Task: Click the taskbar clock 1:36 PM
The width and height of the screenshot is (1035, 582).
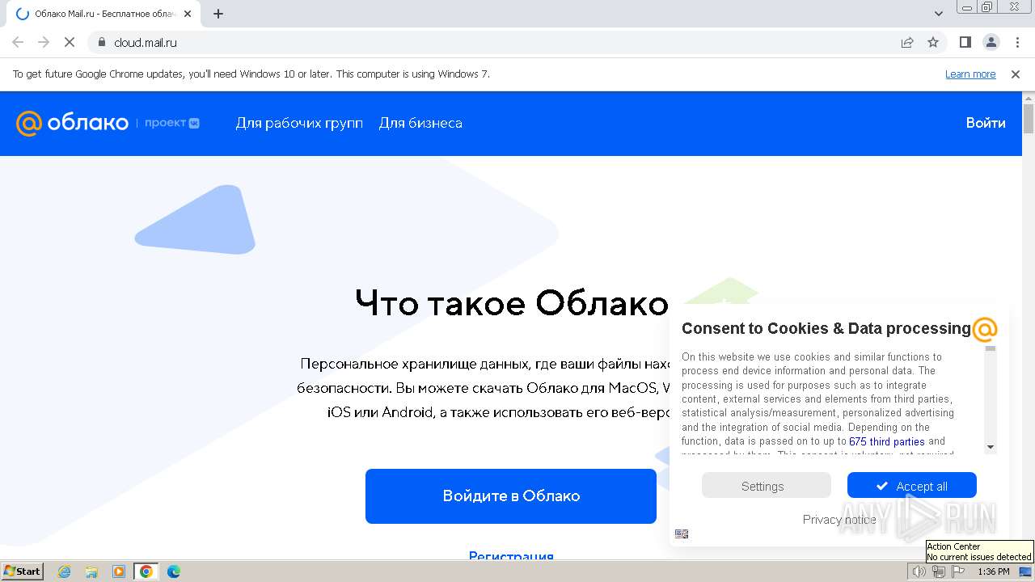Action: pos(994,571)
